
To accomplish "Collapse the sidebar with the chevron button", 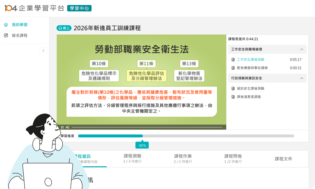I will (43, 51).
